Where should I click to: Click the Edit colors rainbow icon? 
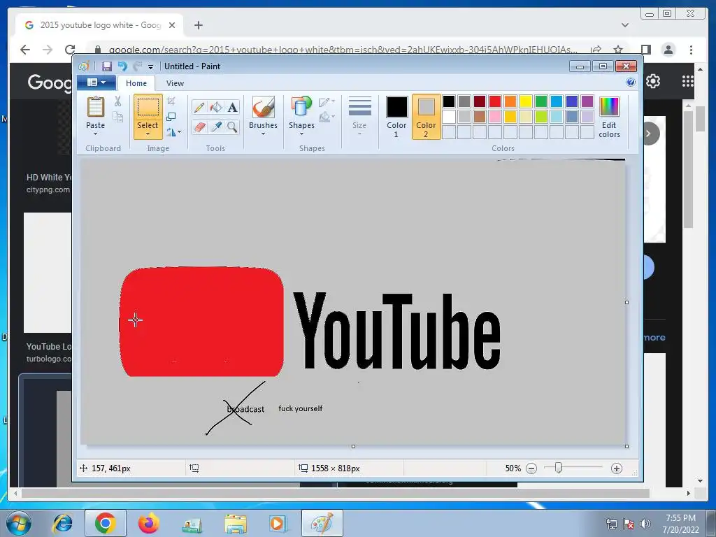(x=609, y=106)
